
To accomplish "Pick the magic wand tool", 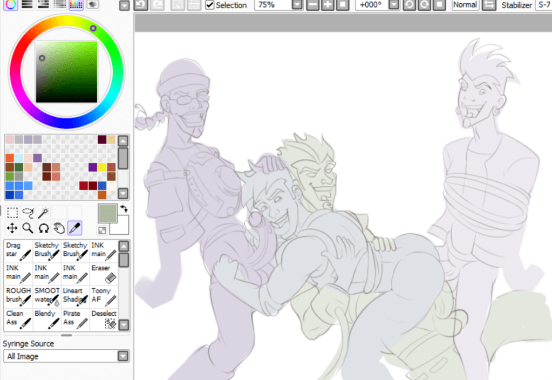I will pos(43,212).
